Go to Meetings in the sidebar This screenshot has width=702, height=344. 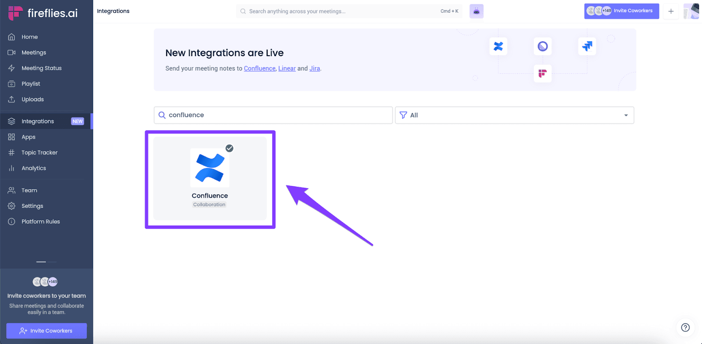pyautogui.click(x=34, y=53)
